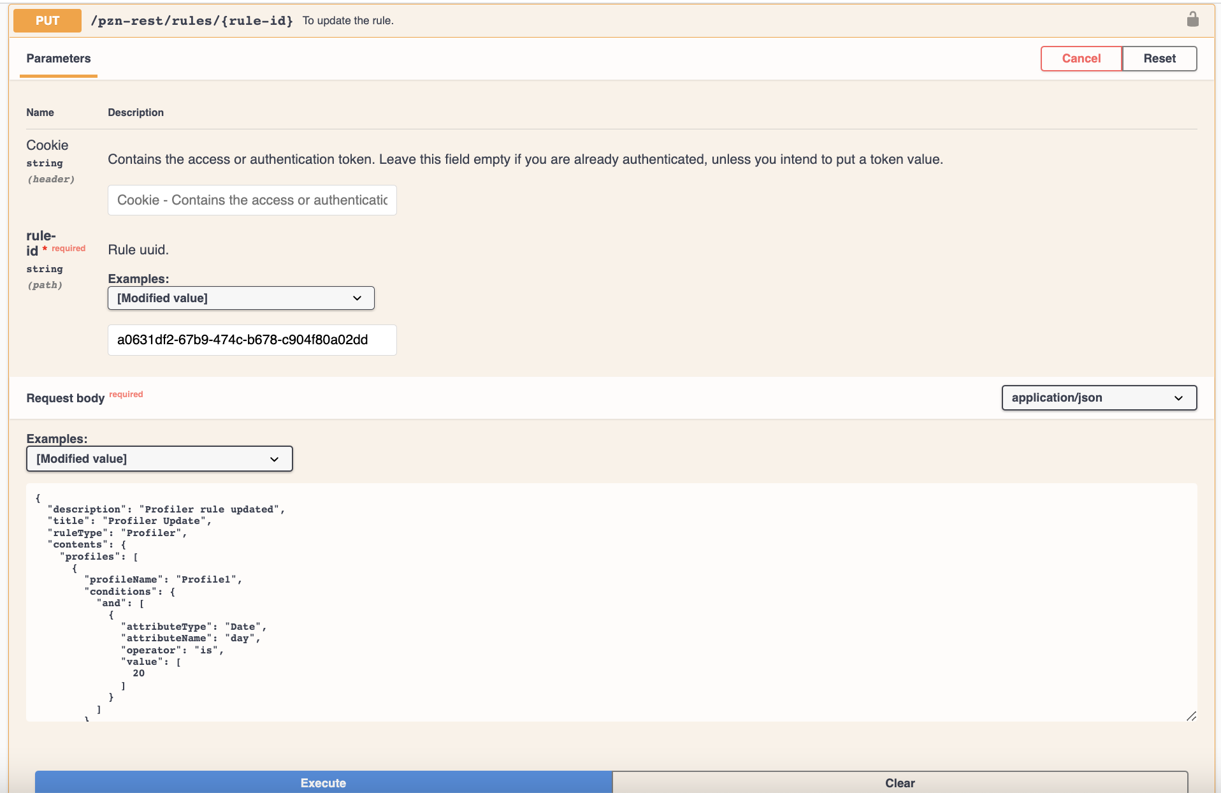Screen dimensions: 1221x793
Task: Click the required label next to Request body
Action: click(x=126, y=394)
